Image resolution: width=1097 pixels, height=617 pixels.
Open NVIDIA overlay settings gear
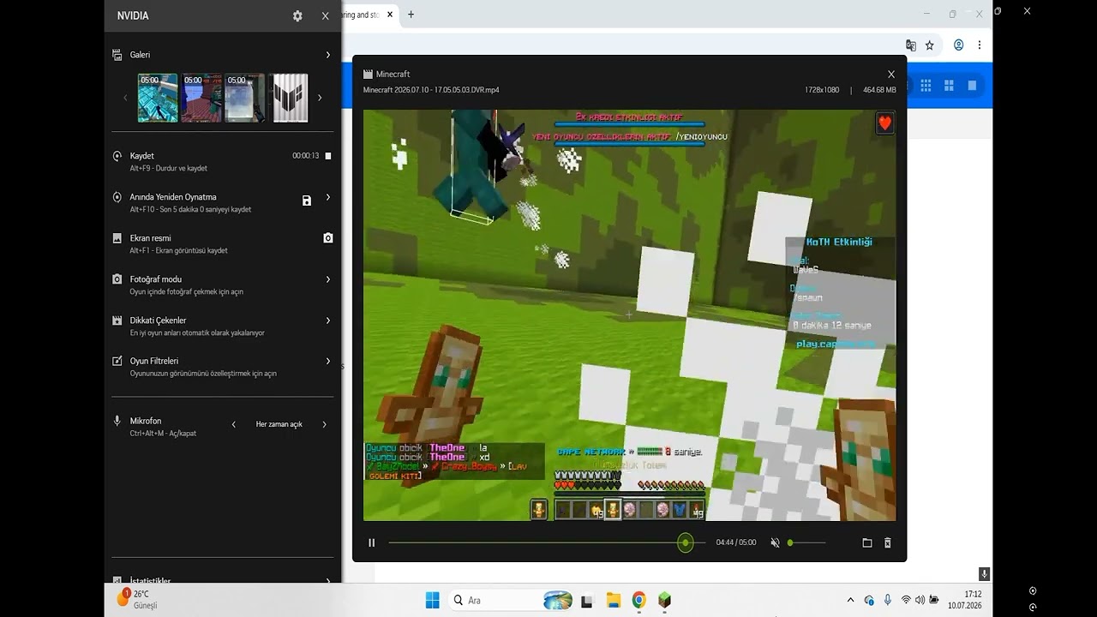point(297,15)
